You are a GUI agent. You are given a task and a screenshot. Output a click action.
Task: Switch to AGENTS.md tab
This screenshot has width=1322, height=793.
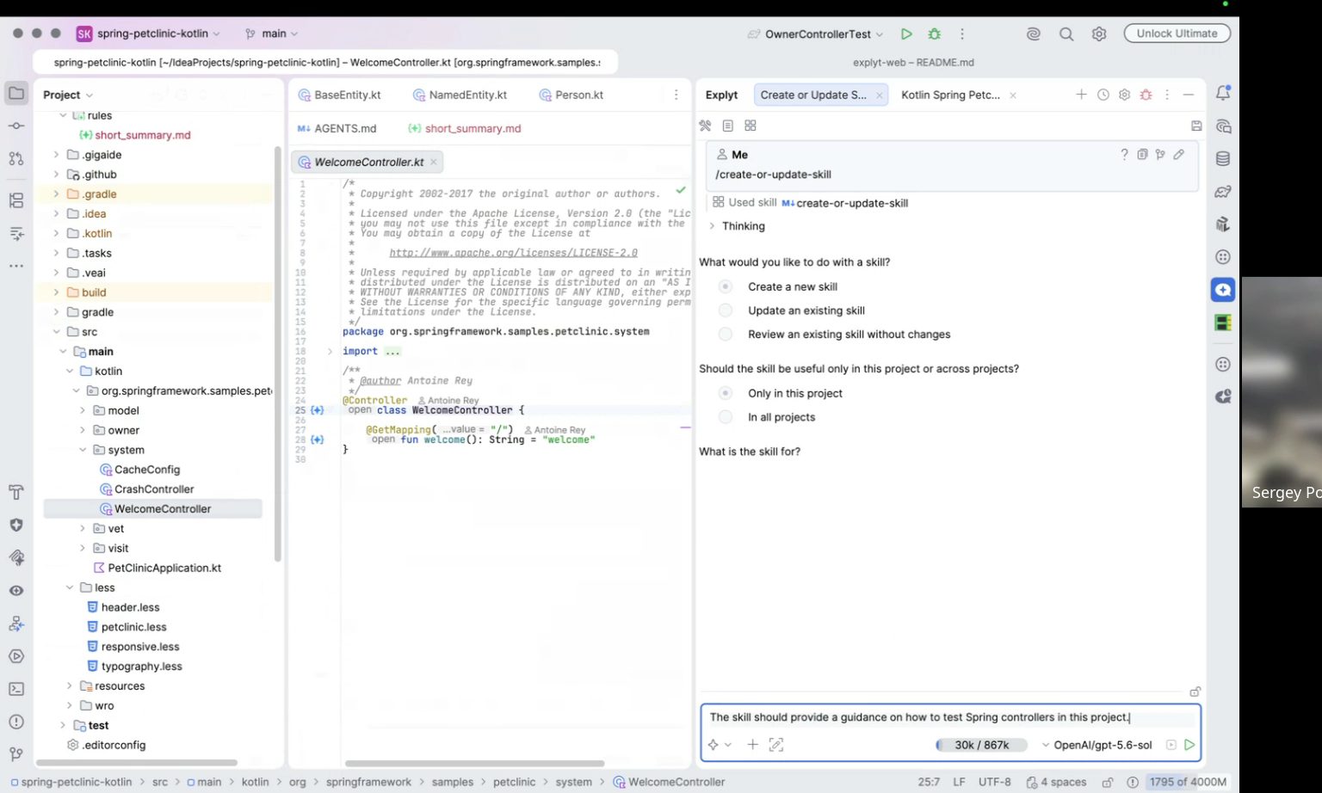[x=337, y=128]
